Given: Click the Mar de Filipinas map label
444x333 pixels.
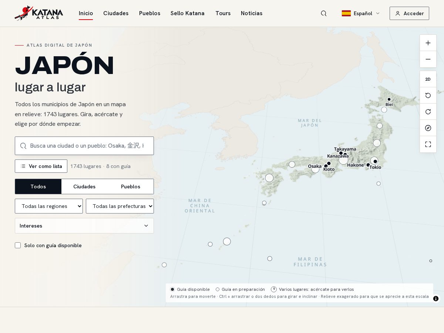Looking at the screenshot, I should (310, 262).
